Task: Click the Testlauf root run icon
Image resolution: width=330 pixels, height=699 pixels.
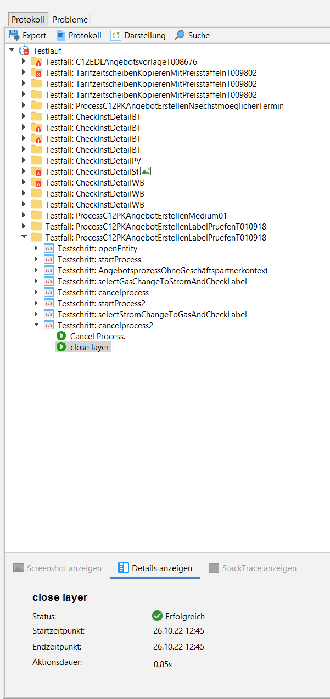Action: (x=24, y=51)
